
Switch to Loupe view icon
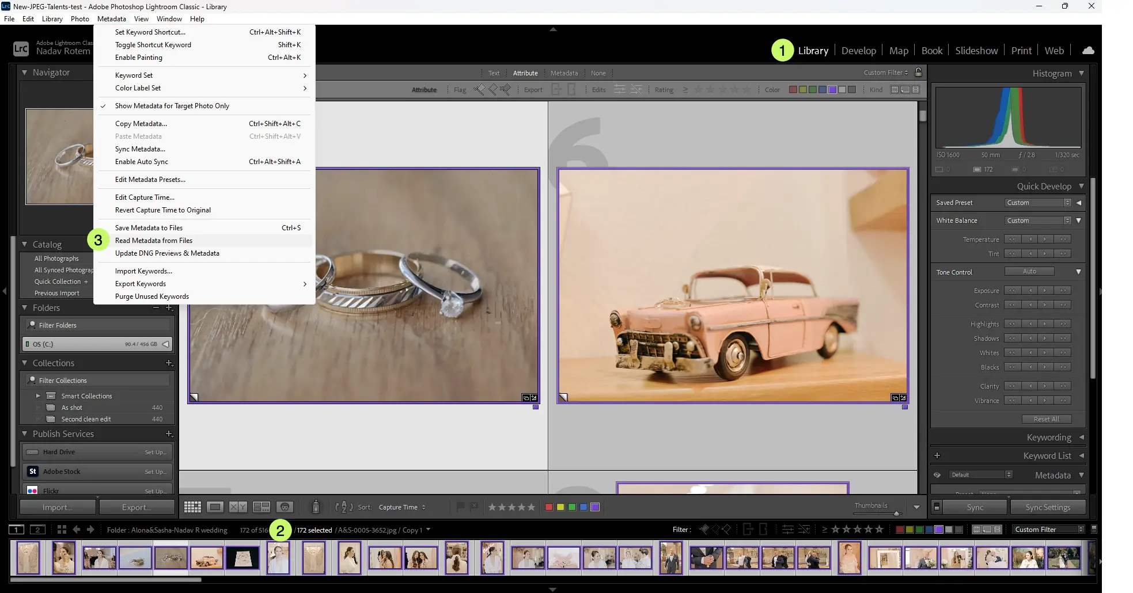point(215,507)
